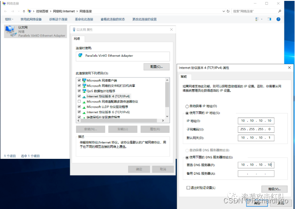This screenshot has height=209, width=295.
Task: Click the Microsoft 网络客户端 item icon
Action: coord(84,81)
